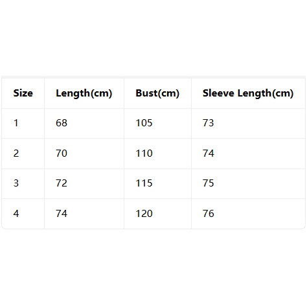
Task: Click the Bust(cm) column header
Action: [157, 93]
